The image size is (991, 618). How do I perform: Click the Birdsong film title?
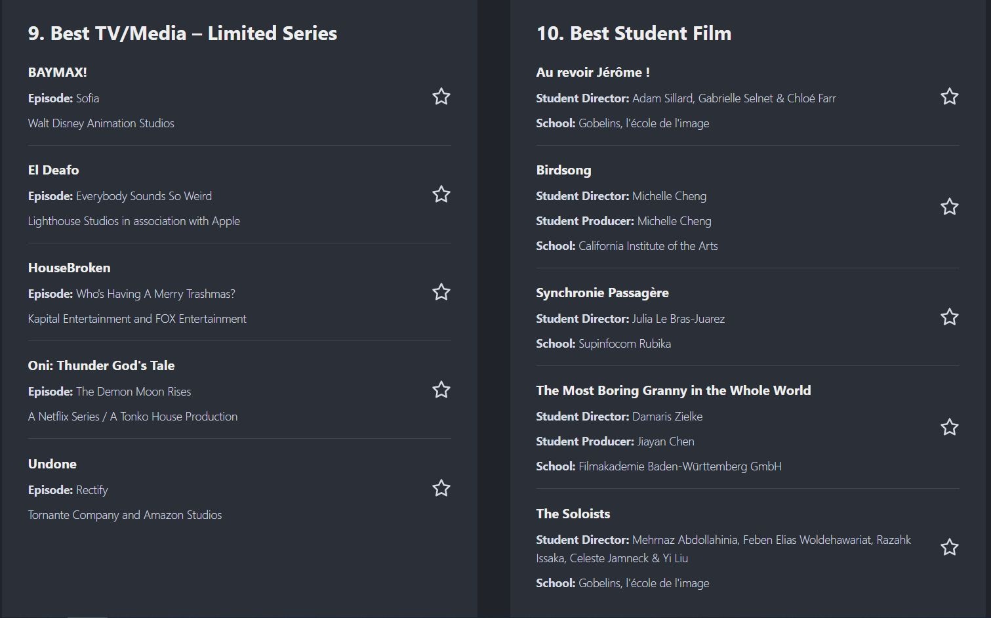[563, 170]
